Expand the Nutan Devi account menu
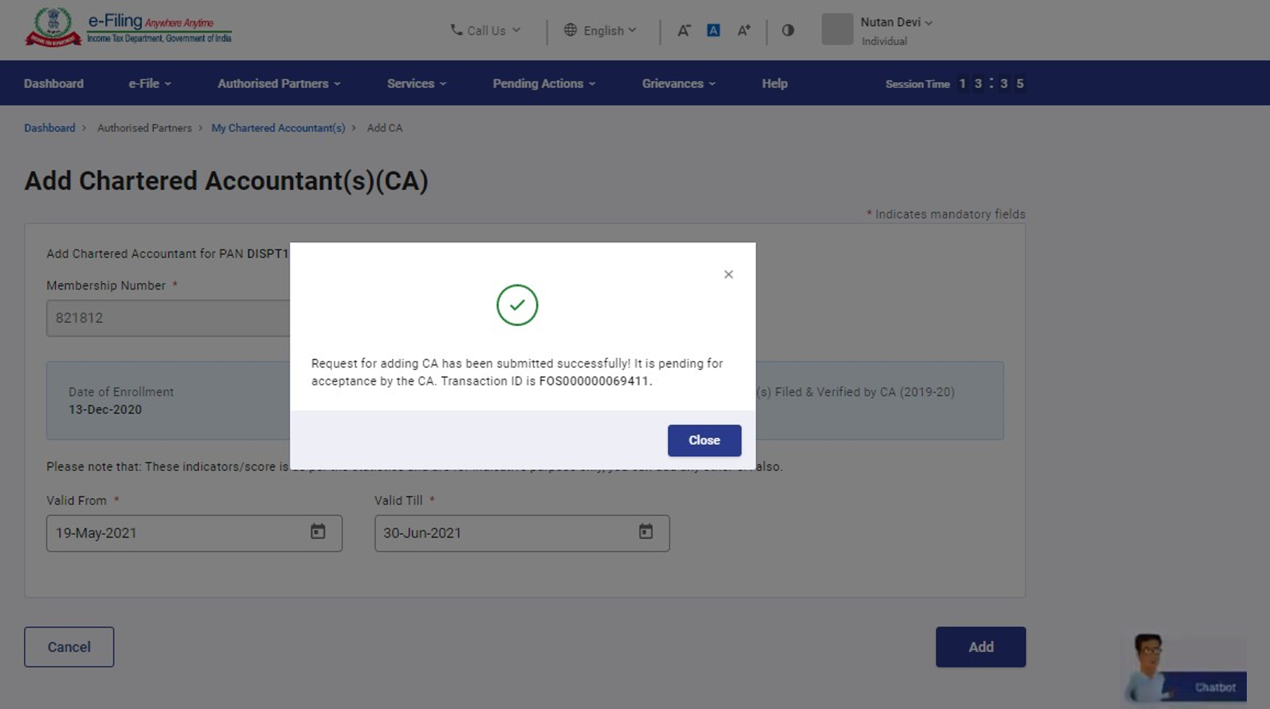This screenshot has width=1270, height=709. pos(896,22)
